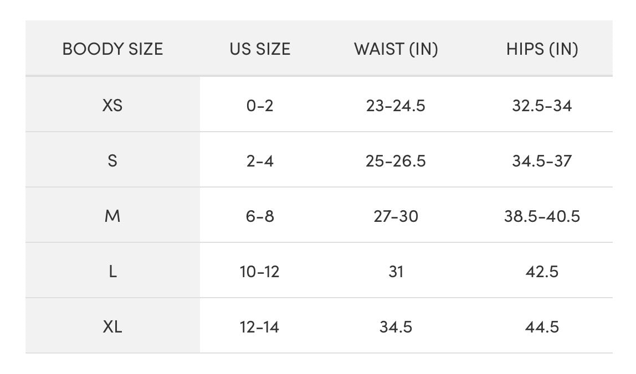636x374 pixels.
Task: Select the S size row label
Action: point(112,161)
